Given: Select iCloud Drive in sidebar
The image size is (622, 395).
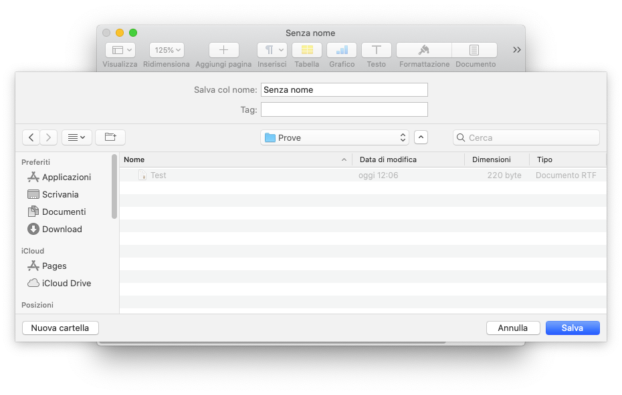Looking at the screenshot, I should [66, 283].
